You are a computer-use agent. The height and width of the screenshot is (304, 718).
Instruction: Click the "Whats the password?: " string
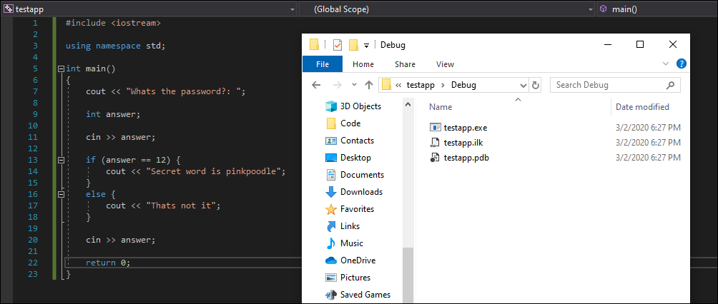[185, 91]
